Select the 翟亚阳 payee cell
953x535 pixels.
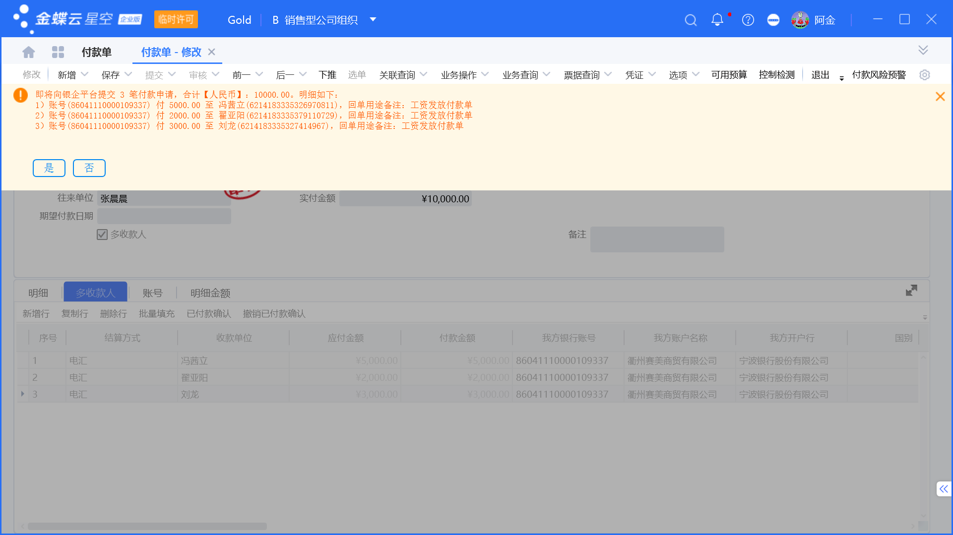click(x=233, y=377)
